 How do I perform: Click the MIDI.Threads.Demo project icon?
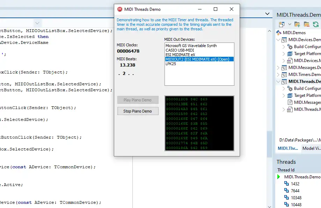click(284, 82)
